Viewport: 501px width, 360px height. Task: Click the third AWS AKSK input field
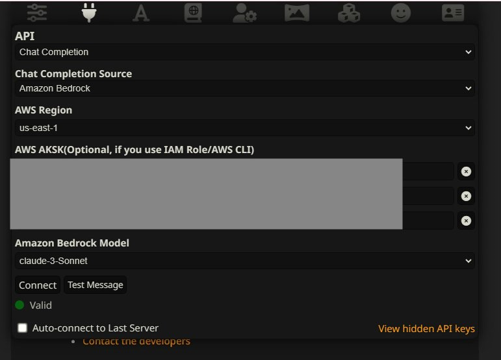point(234,221)
